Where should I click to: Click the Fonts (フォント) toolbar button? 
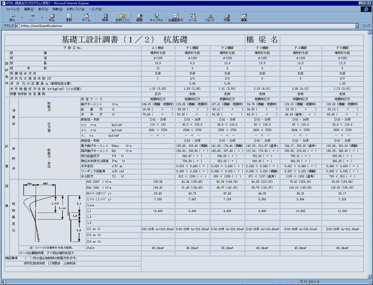209,17
